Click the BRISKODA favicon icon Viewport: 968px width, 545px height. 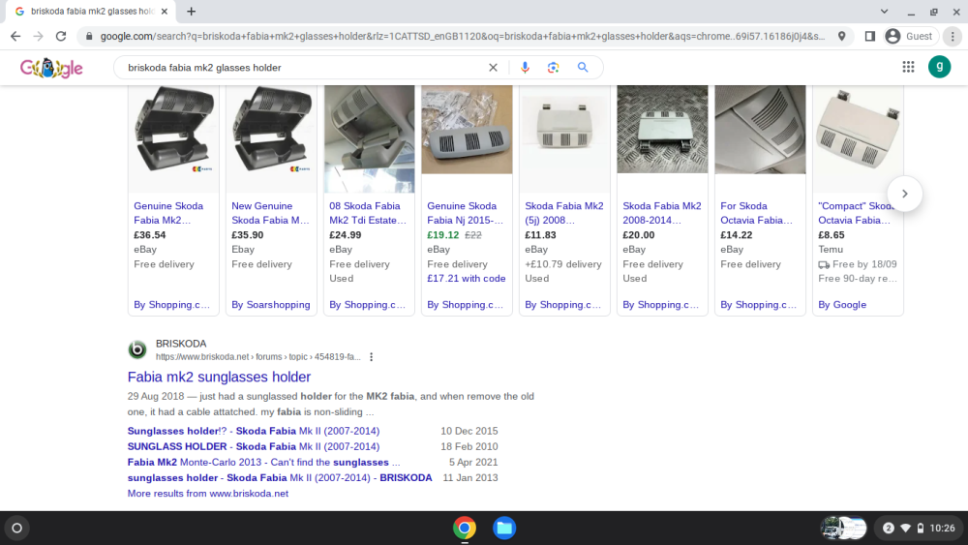[137, 350]
